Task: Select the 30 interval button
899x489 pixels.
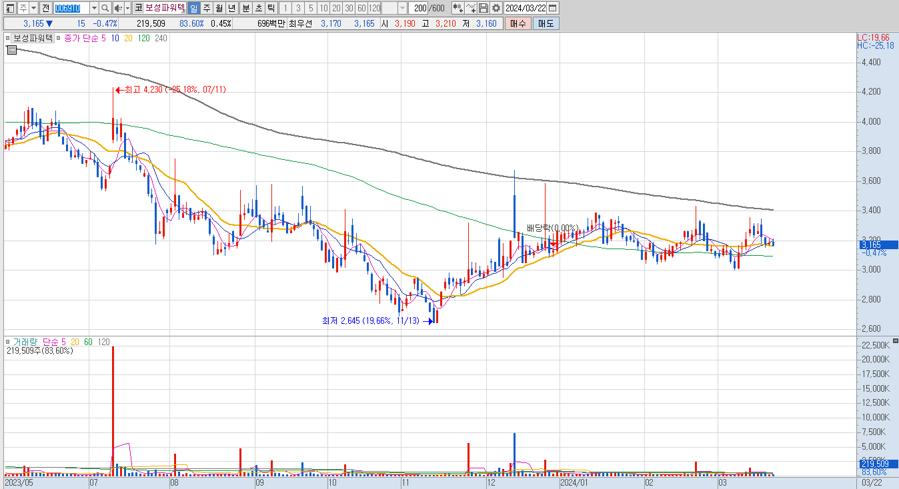Action: 349,8
